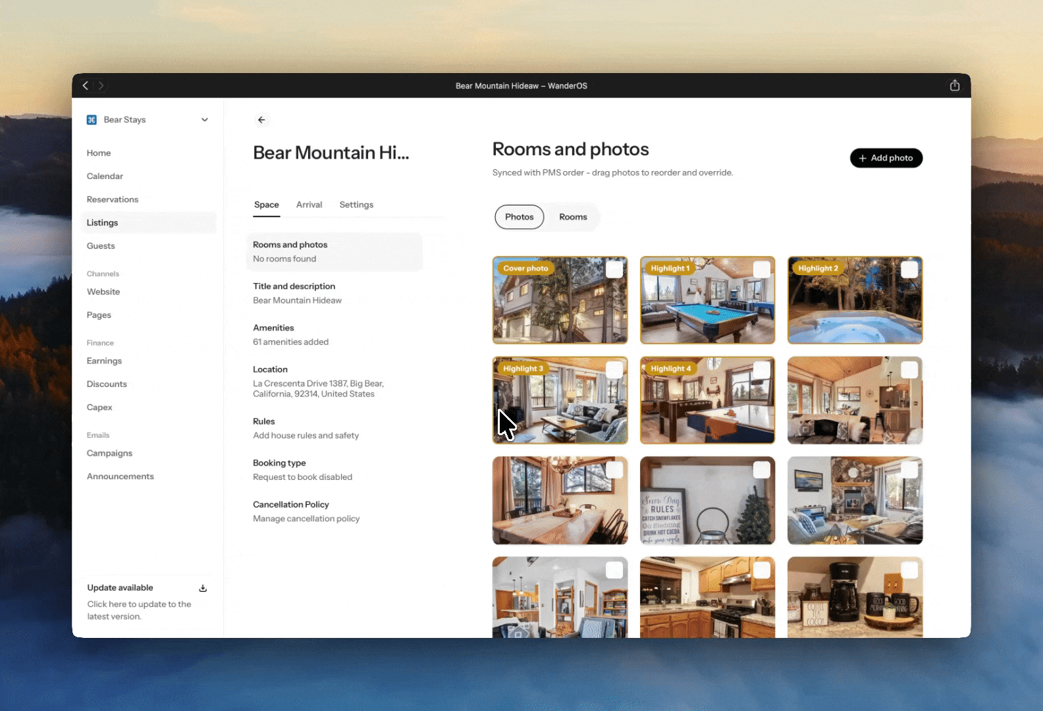The width and height of the screenshot is (1043, 711).
Task: Click the share icon in the title bar
Action: pos(955,86)
